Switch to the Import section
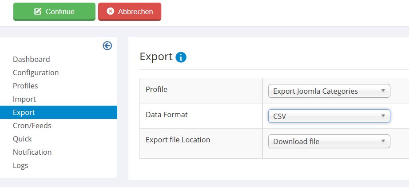This screenshot has height=187, width=409. 24,99
